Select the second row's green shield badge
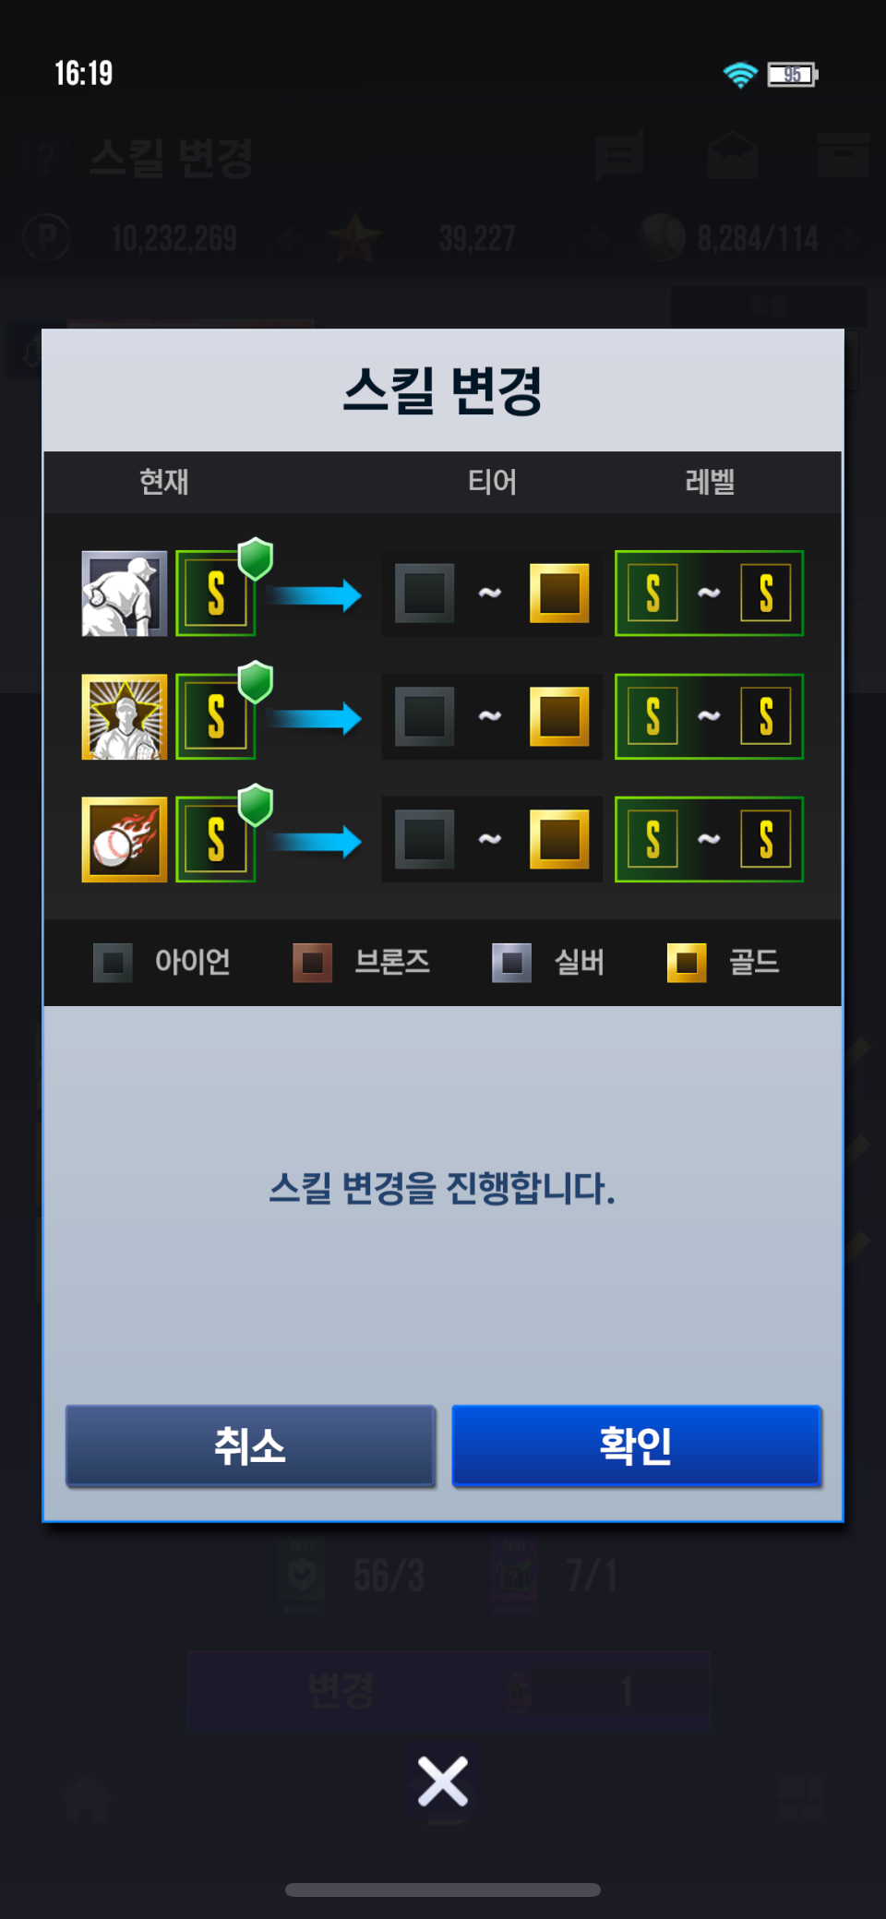This screenshot has height=1919, width=886. click(x=256, y=682)
